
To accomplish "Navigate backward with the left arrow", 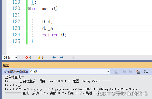I will point(54,58).
